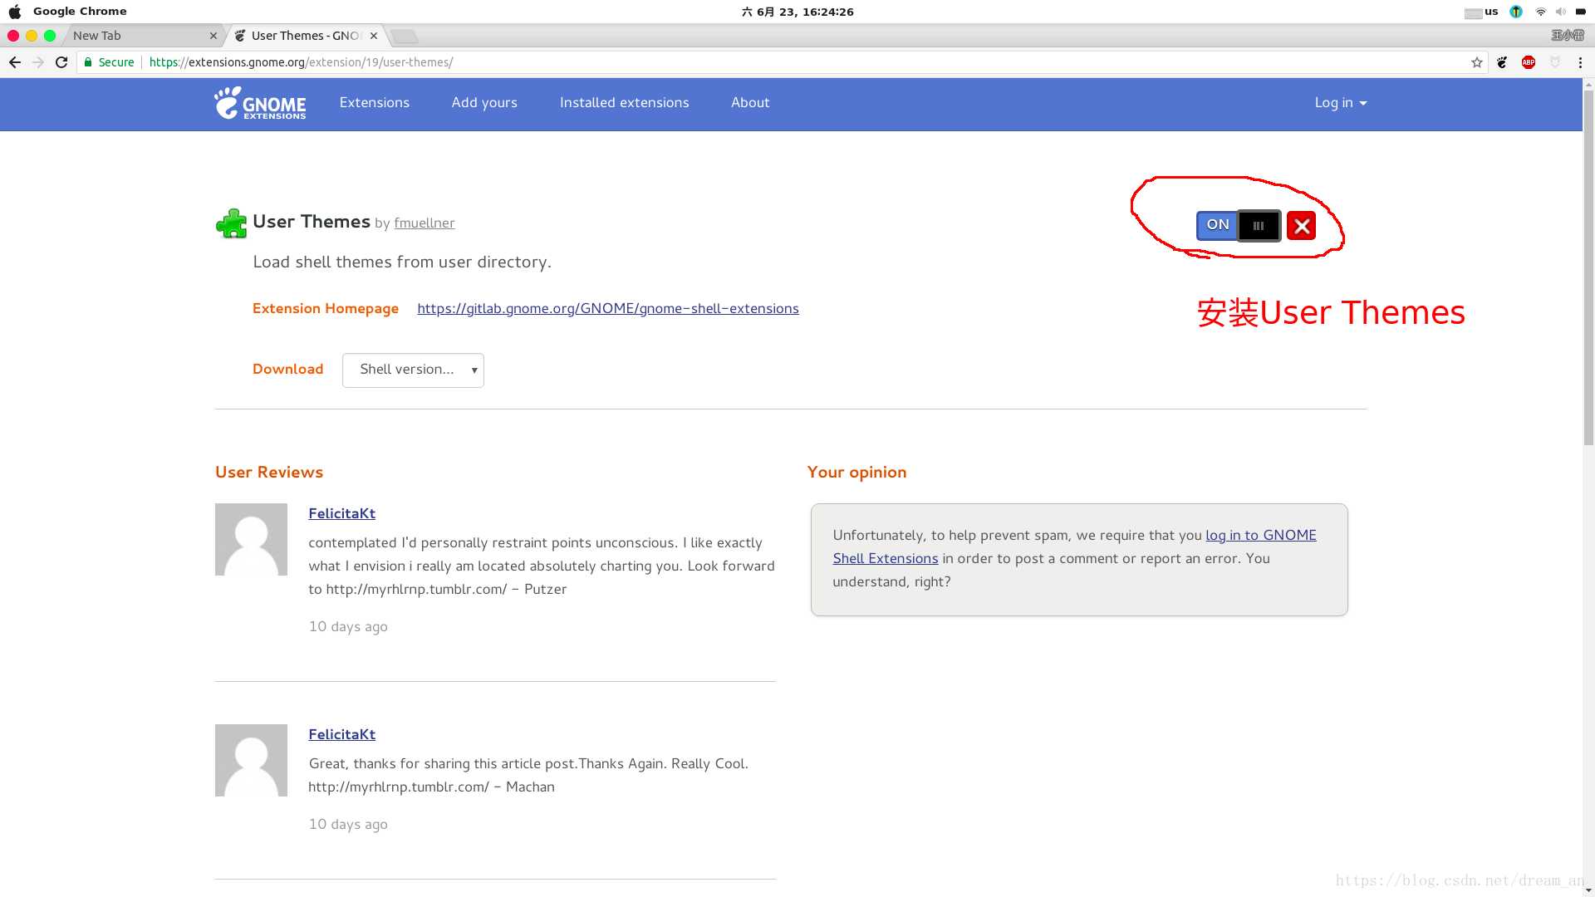Click the round teal tray icon
This screenshot has width=1595, height=897.
1516,12
